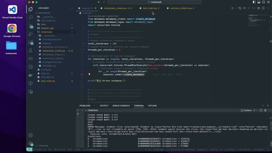Viewport: 272px width, 153px height.
Task: Open the Docker whale view in the activity bar
Action: point(31,75)
